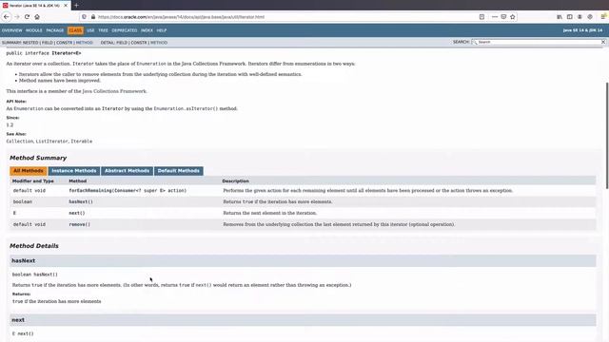Click the 'Method Details' heading
Screen dimensions: 609x342
tap(34, 246)
